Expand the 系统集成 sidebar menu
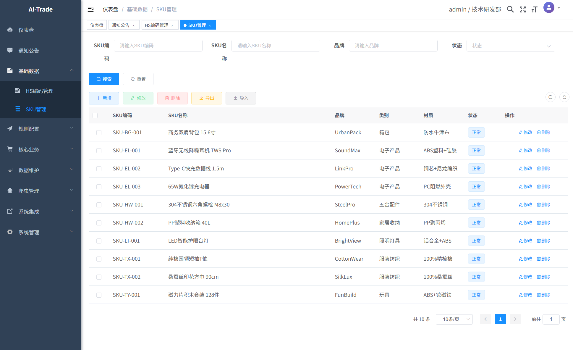 tap(41, 211)
